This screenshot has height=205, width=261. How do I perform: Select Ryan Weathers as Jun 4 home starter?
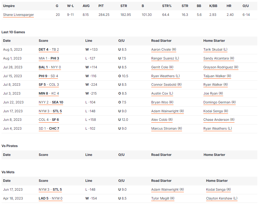218,128
